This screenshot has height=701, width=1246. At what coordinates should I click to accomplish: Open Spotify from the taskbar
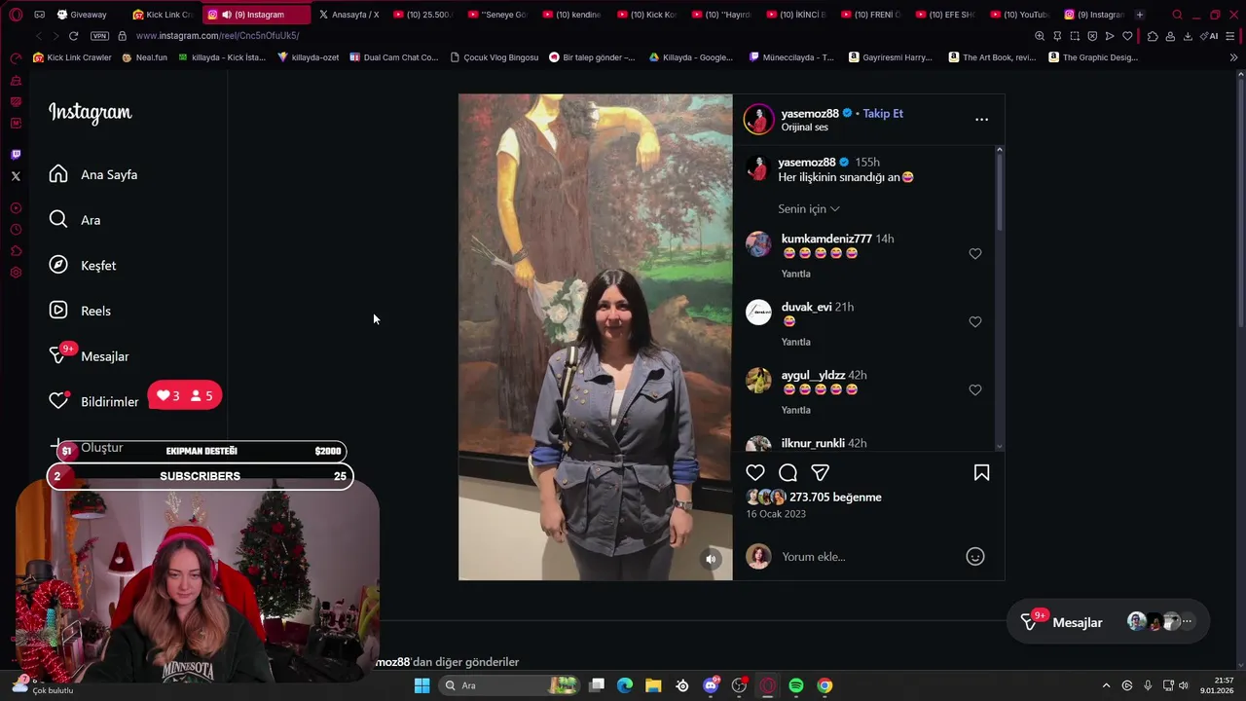click(x=796, y=685)
